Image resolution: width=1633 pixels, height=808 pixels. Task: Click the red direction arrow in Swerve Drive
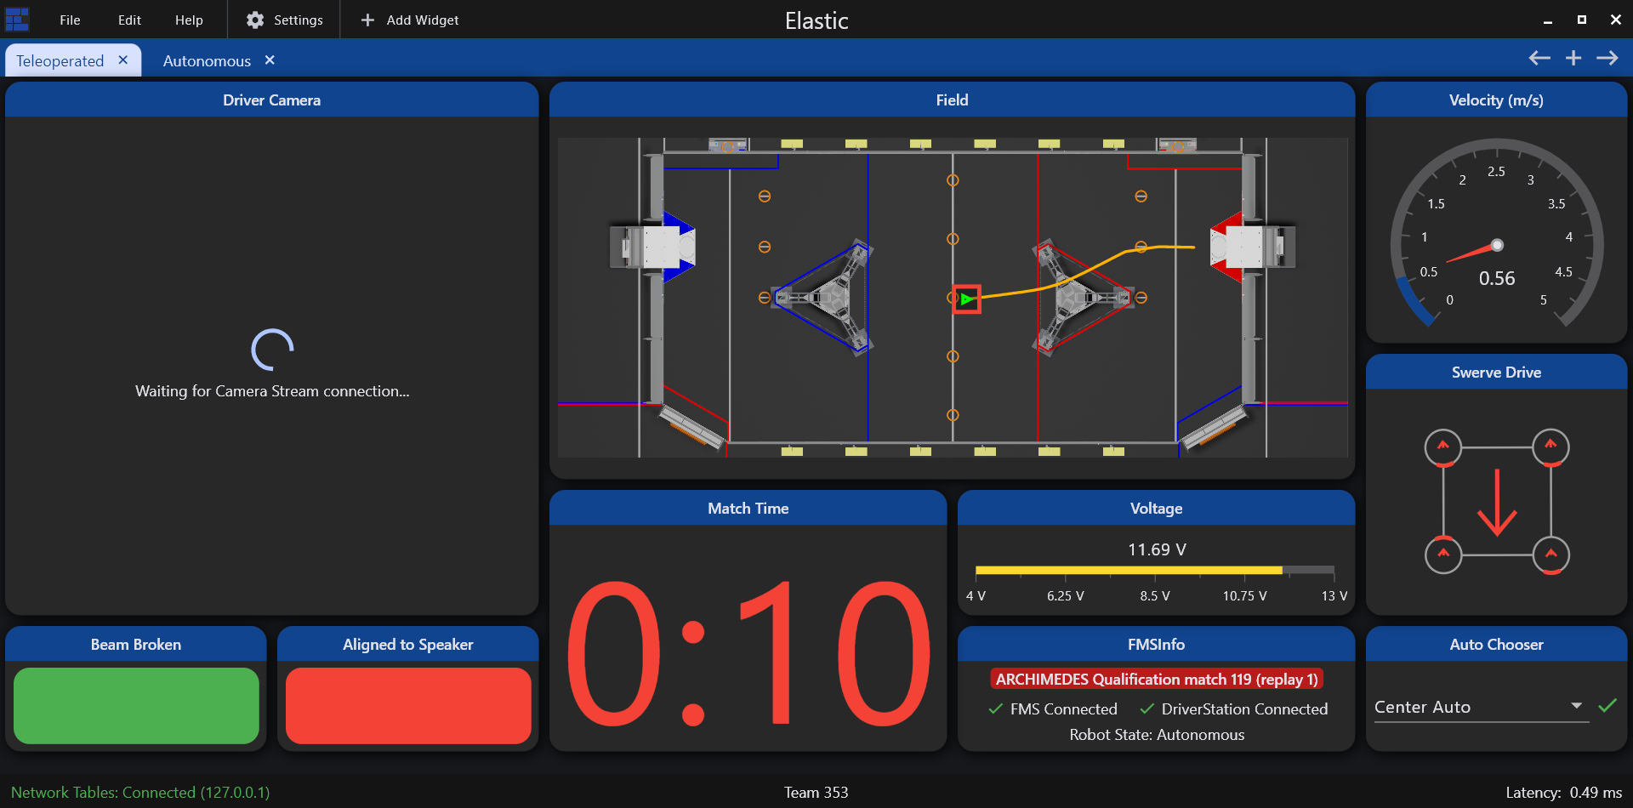(1497, 502)
